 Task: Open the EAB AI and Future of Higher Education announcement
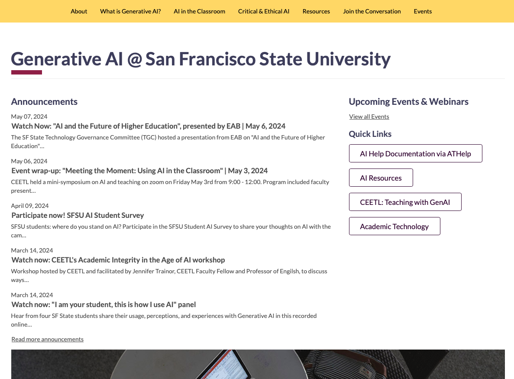tap(148, 126)
